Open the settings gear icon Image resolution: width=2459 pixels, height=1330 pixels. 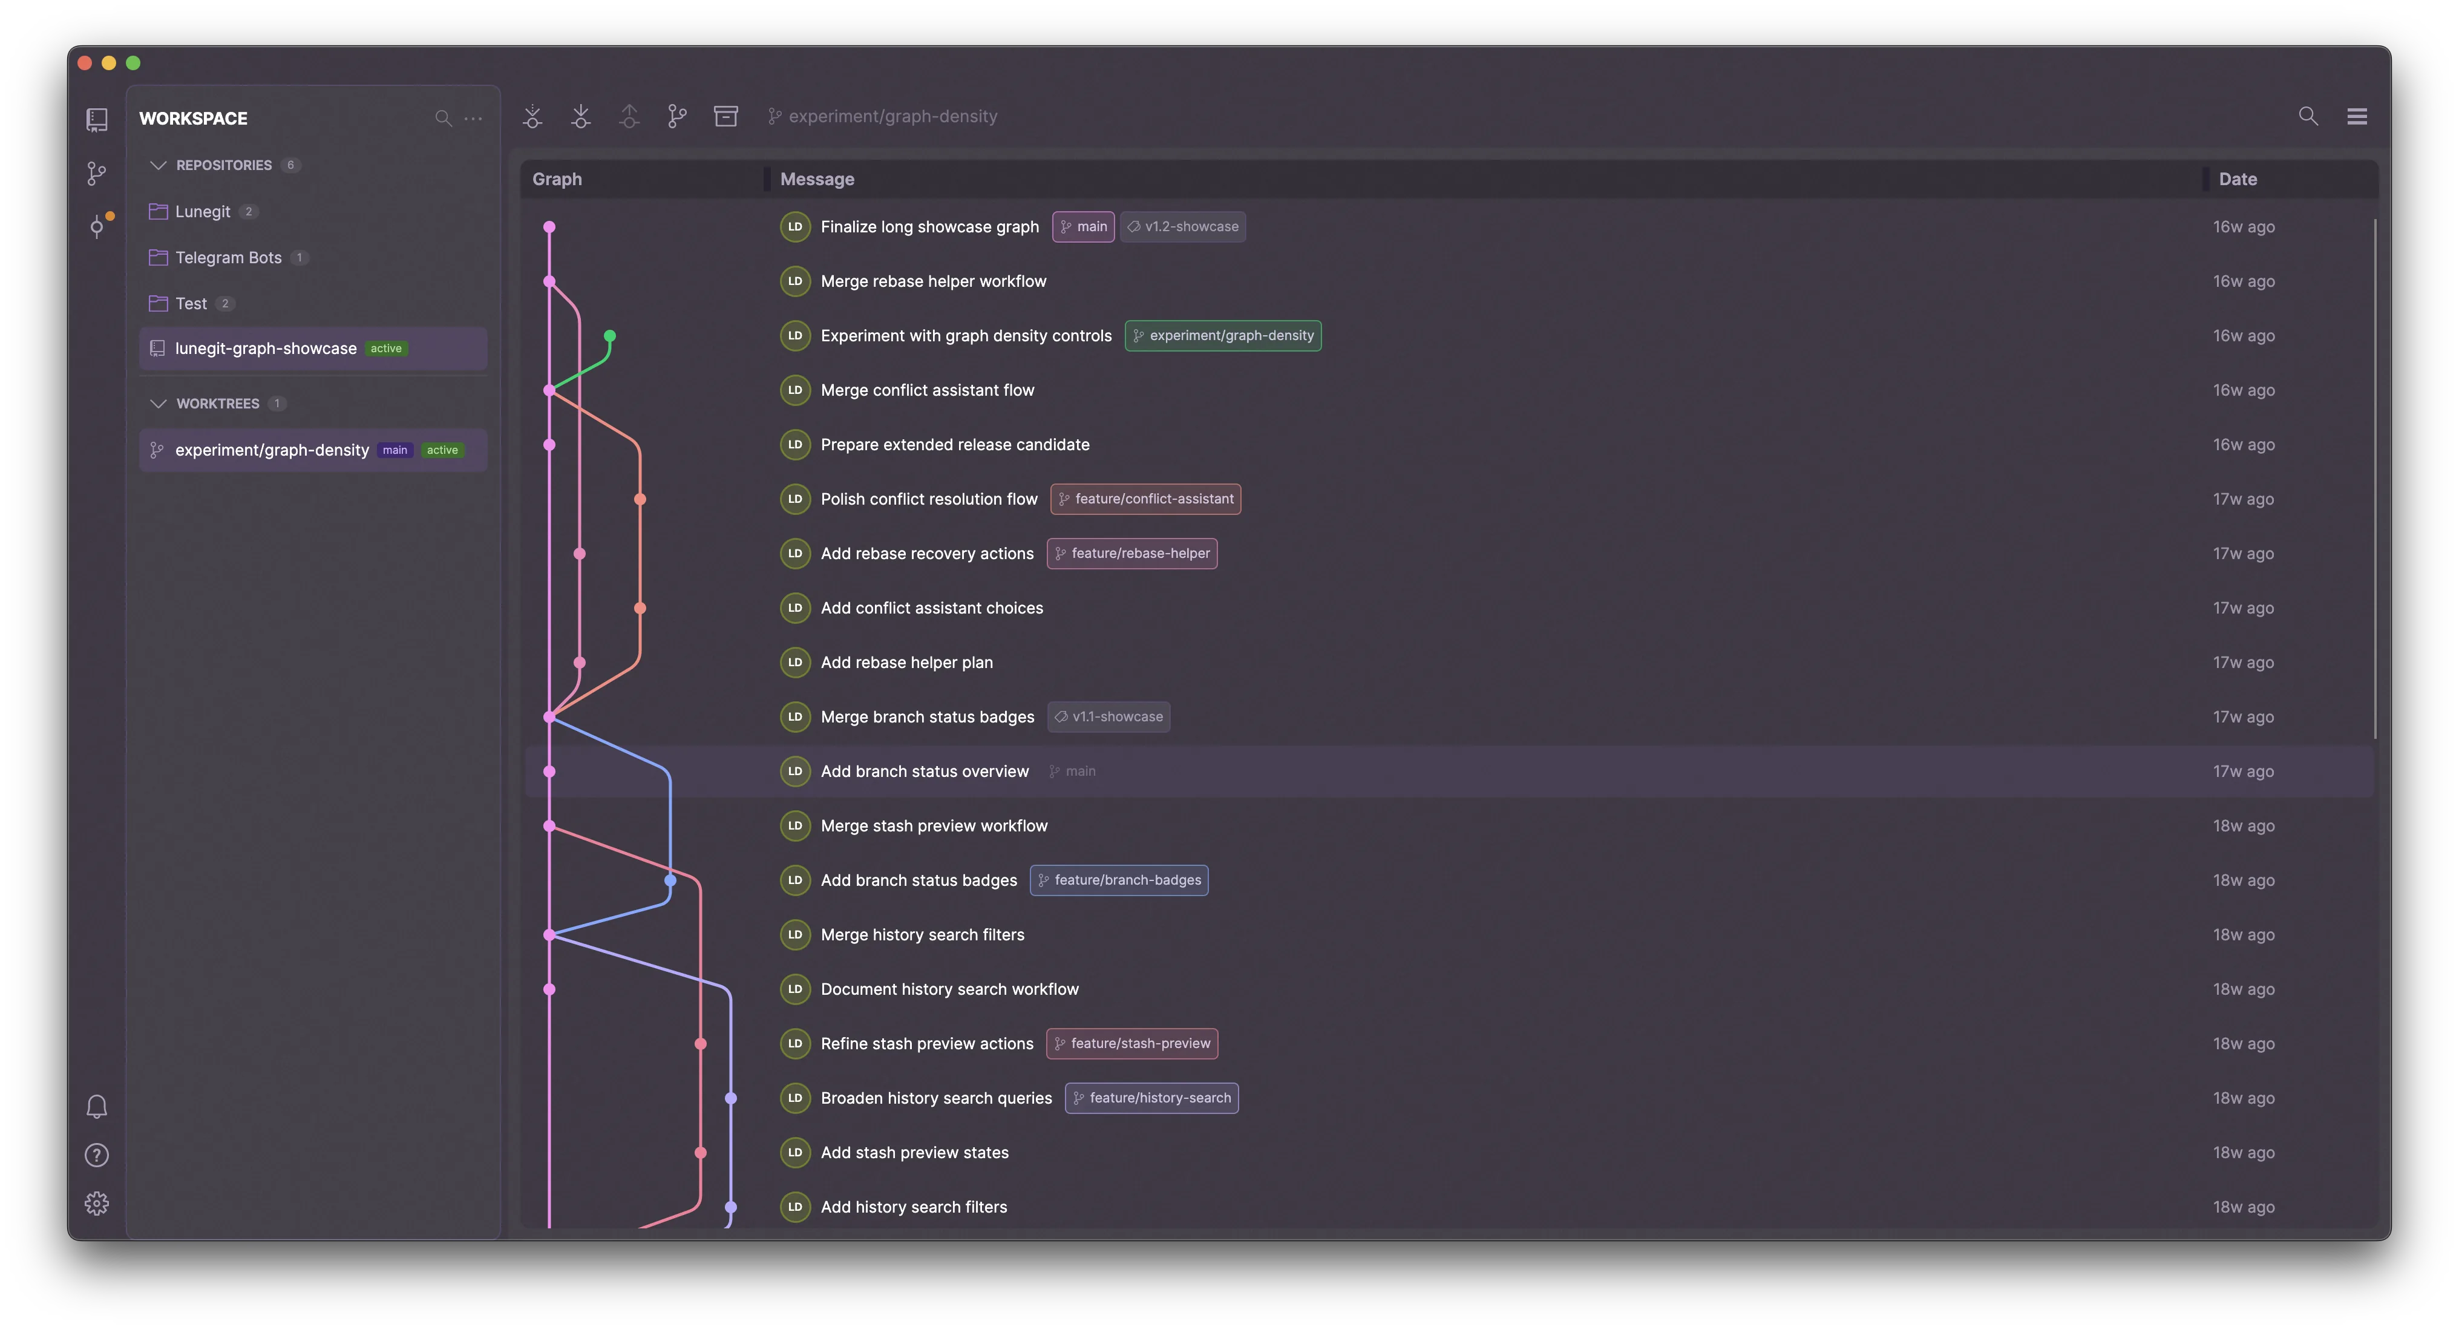coord(96,1204)
